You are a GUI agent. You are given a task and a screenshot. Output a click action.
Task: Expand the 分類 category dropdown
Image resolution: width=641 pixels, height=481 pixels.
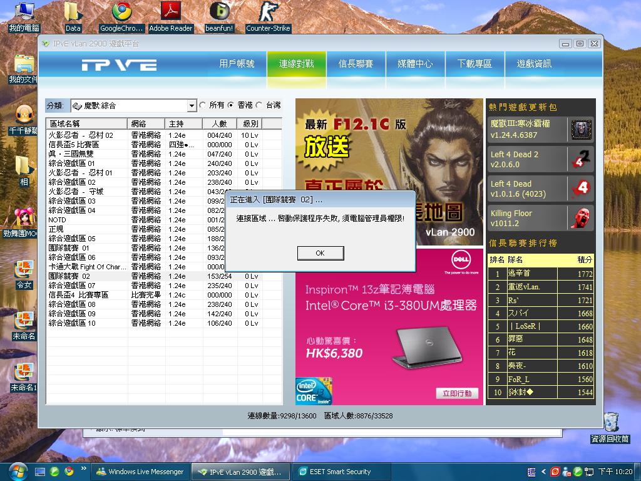coord(192,106)
